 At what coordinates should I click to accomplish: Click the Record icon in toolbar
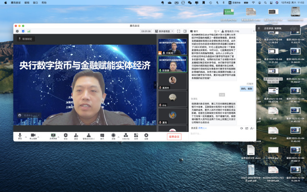pos(114,136)
